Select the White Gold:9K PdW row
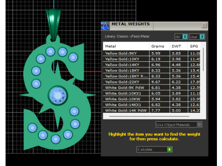222x166 pixels. click(x=152, y=88)
